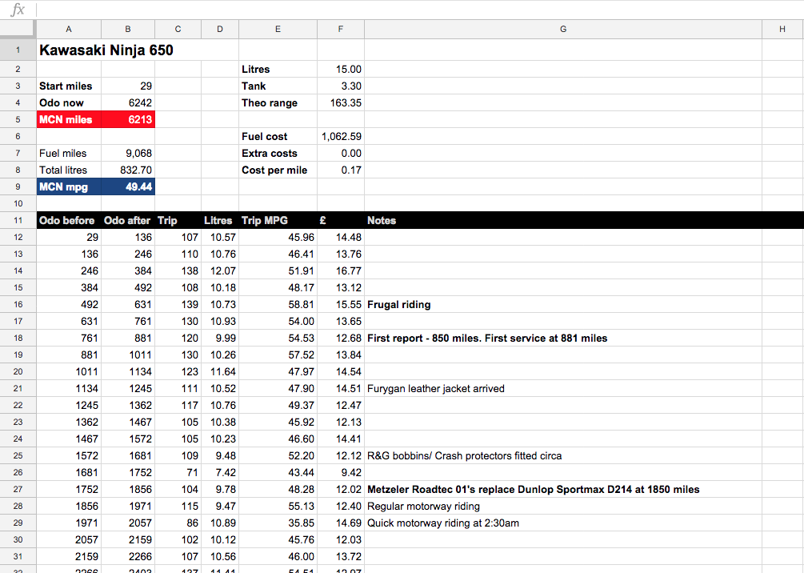This screenshot has width=804, height=573.
Task: Click the Litres table header cell
Action: [220, 221]
